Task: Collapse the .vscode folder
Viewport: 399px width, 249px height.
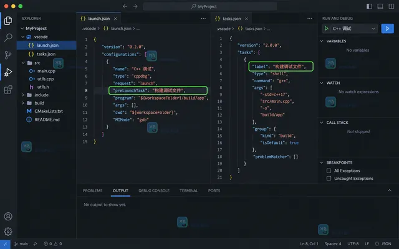Action: (23, 37)
